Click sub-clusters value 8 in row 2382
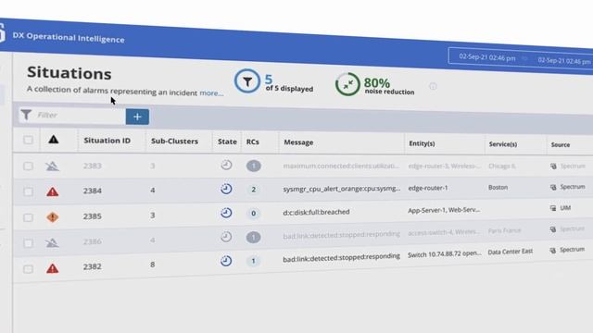Screen dimensions: 593x333 coord(152,265)
